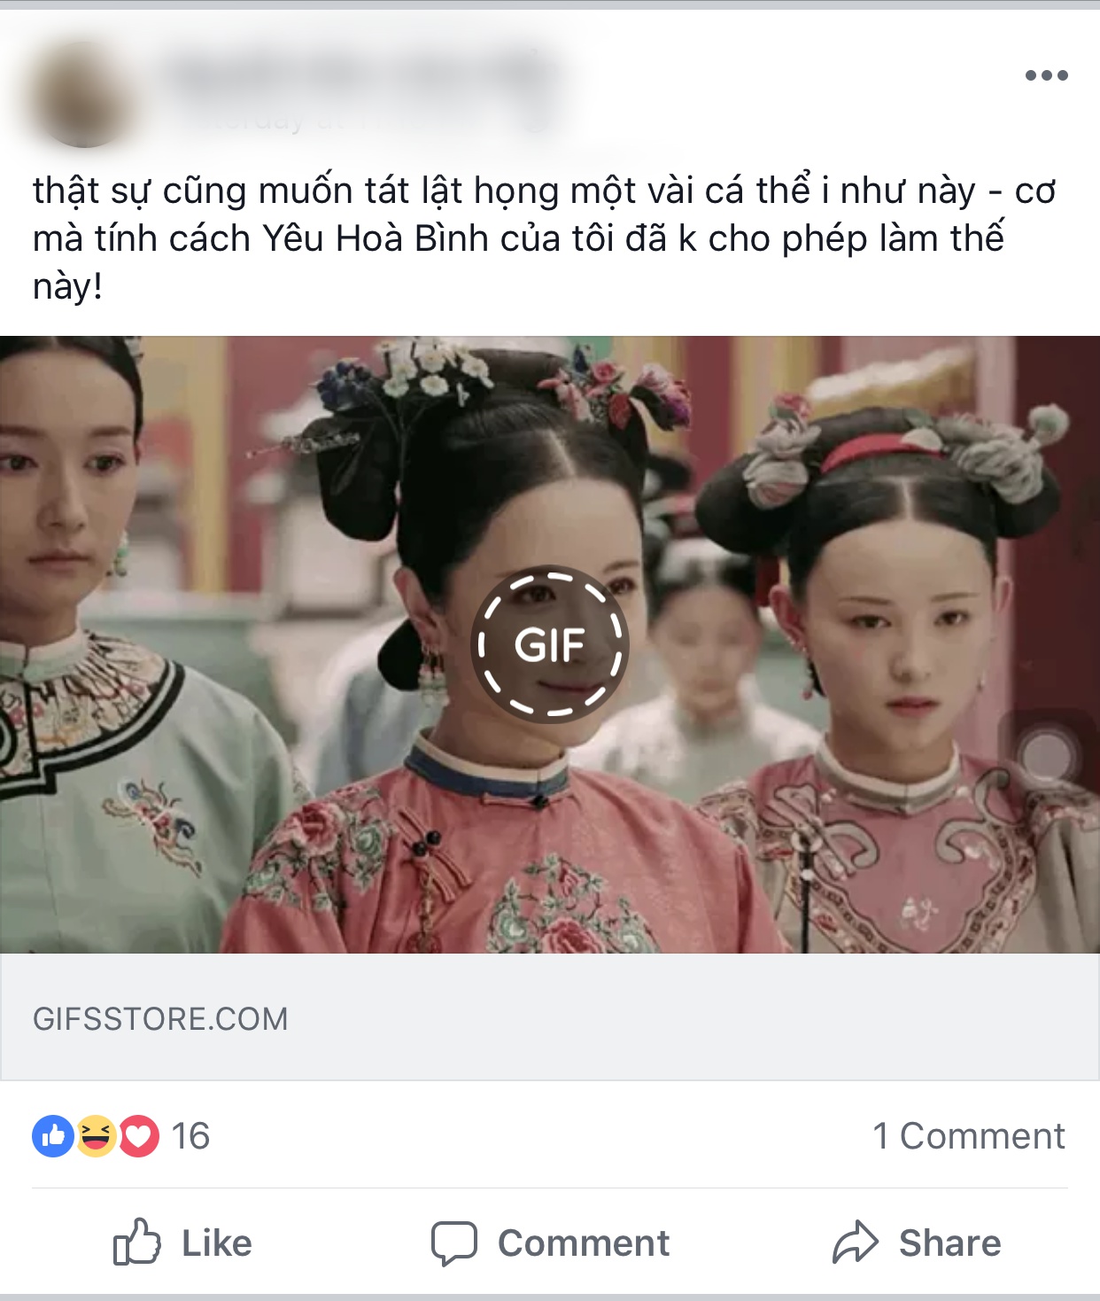
Task: Click the laughing haha reaction icon
Action: [x=96, y=1135]
